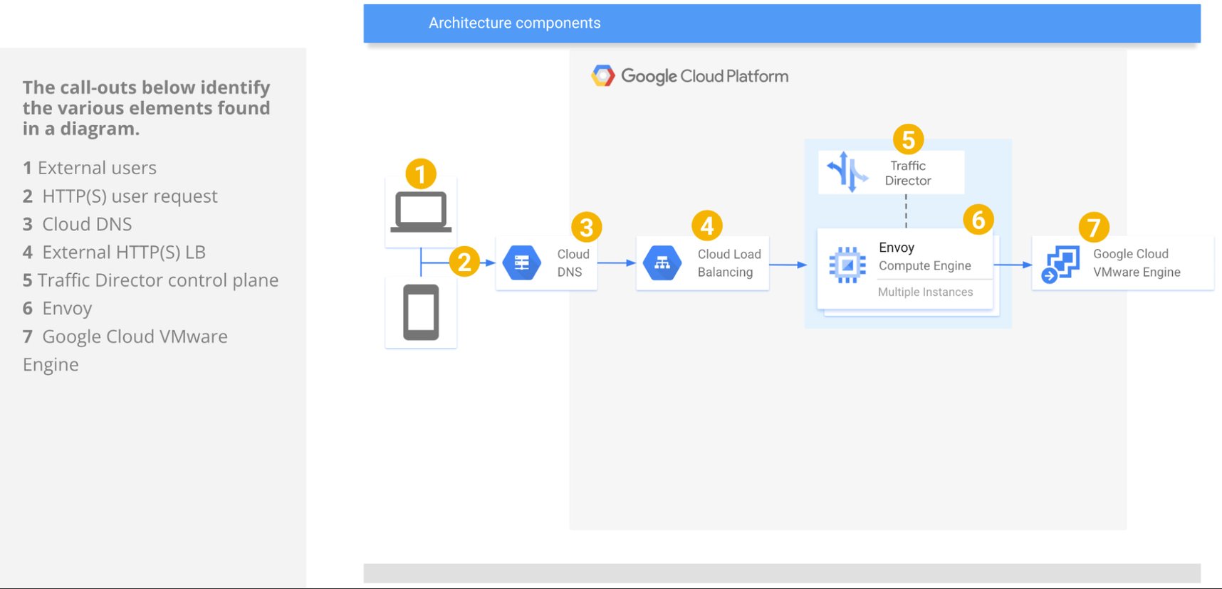Click legend entry '6 Envoy'

click(x=57, y=309)
